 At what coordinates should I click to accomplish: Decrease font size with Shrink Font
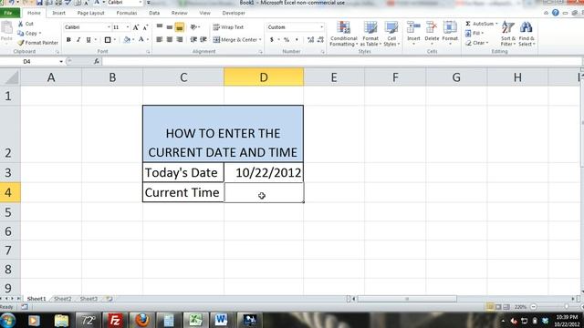coord(145,27)
